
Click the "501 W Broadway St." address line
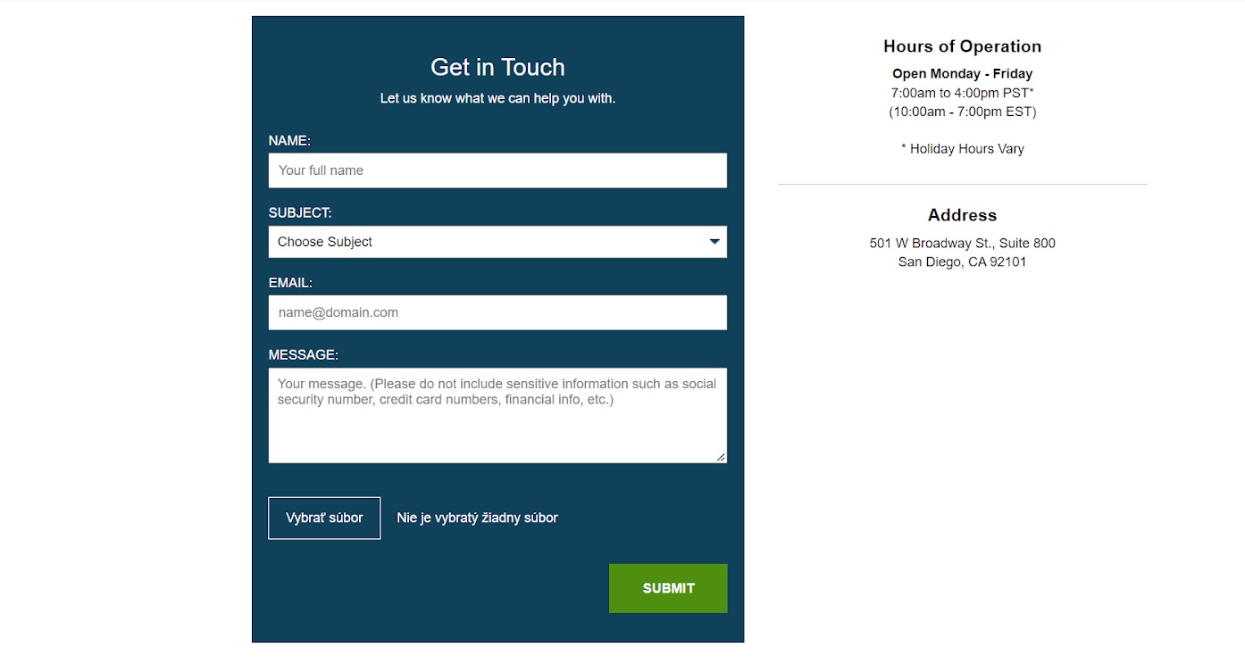coord(962,243)
